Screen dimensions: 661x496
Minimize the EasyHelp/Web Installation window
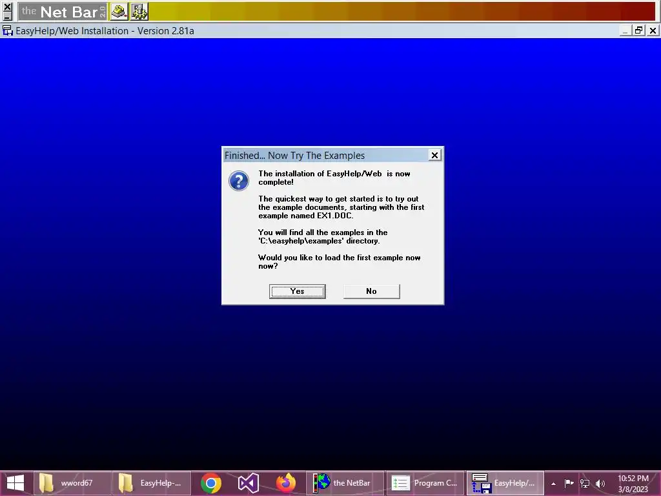click(x=625, y=31)
